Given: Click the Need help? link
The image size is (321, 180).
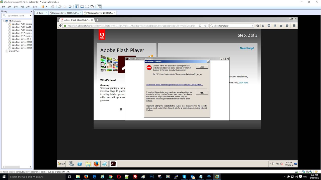Looking at the screenshot, I should click(x=247, y=48).
